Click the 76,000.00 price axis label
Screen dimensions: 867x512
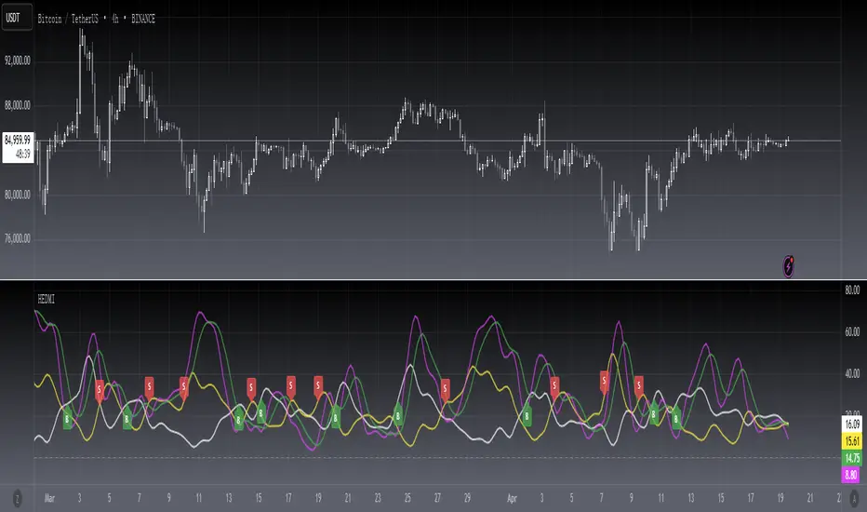(18, 238)
